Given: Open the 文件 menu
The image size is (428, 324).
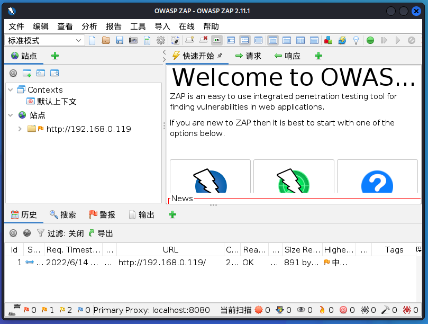Looking at the screenshot, I should point(16,26).
